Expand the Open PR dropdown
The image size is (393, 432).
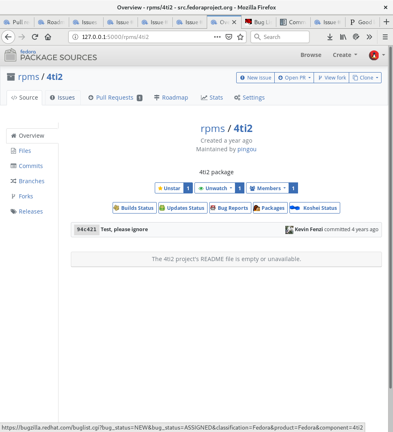294,78
